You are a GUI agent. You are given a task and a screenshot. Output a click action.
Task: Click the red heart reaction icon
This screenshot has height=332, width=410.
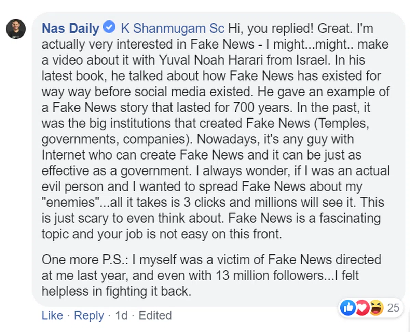click(363, 308)
